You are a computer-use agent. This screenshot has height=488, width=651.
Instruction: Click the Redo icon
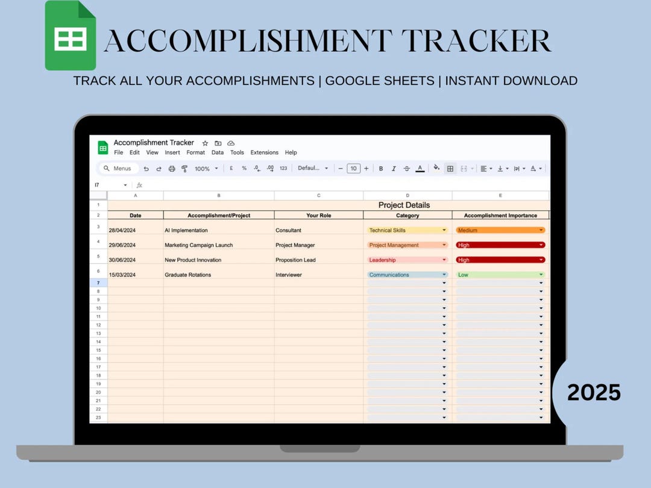click(x=159, y=169)
